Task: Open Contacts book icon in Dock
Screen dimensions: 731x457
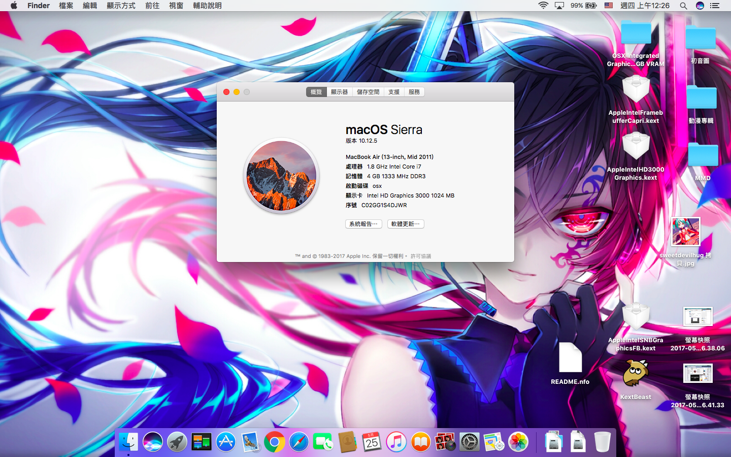Action: [x=348, y=442]
